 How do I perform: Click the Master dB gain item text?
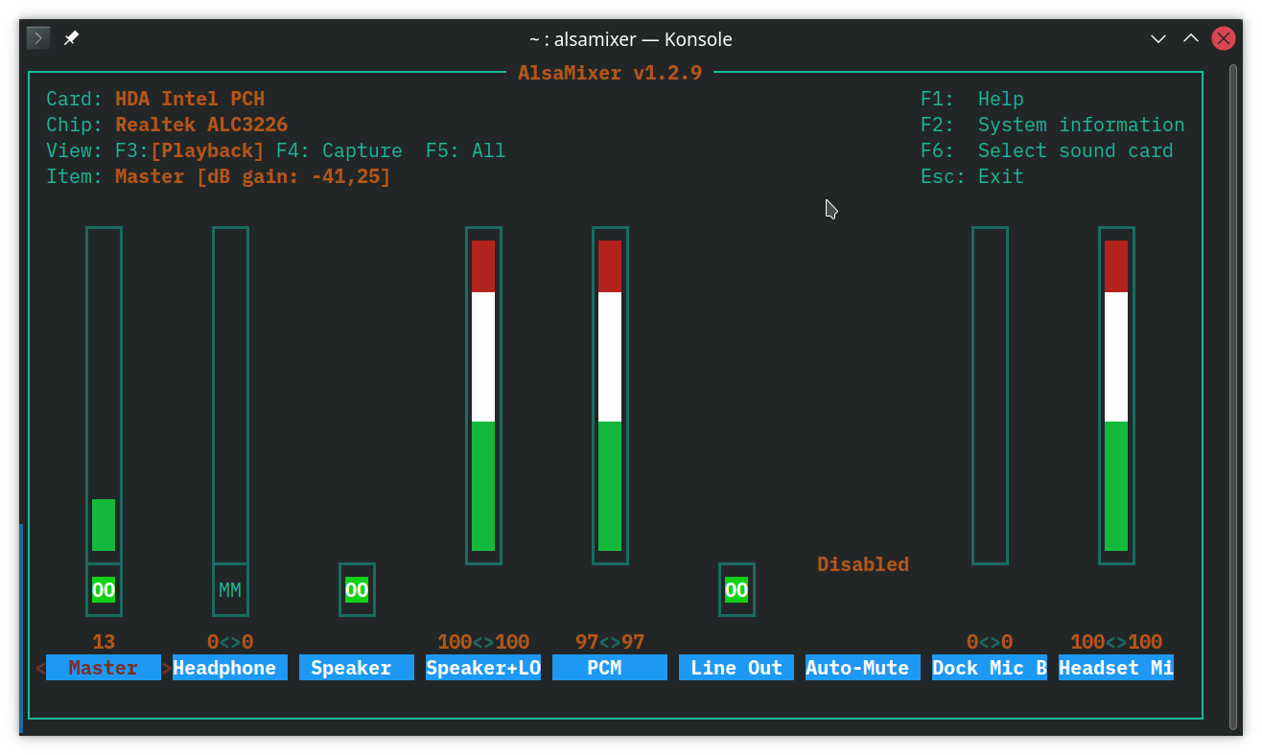point(253,176)
